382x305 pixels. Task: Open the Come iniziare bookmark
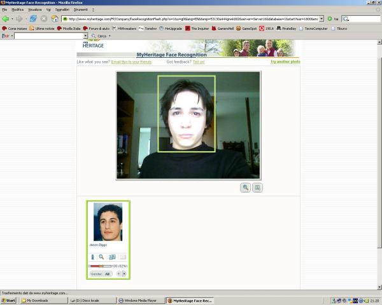(15, 29)
